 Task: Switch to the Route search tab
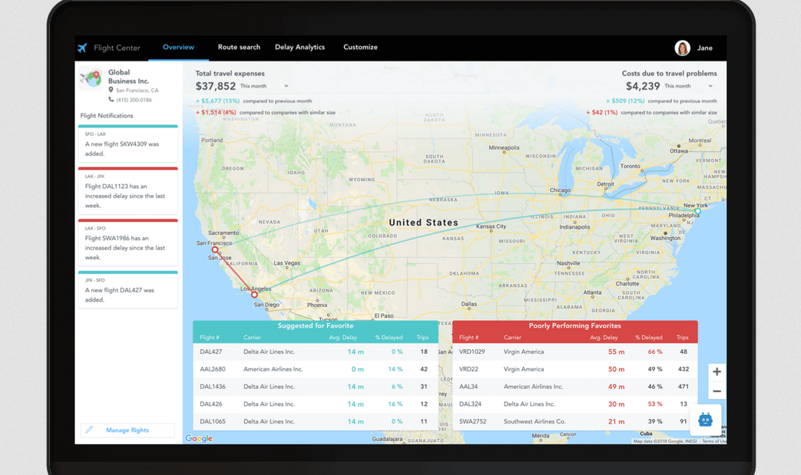[239, 48]
